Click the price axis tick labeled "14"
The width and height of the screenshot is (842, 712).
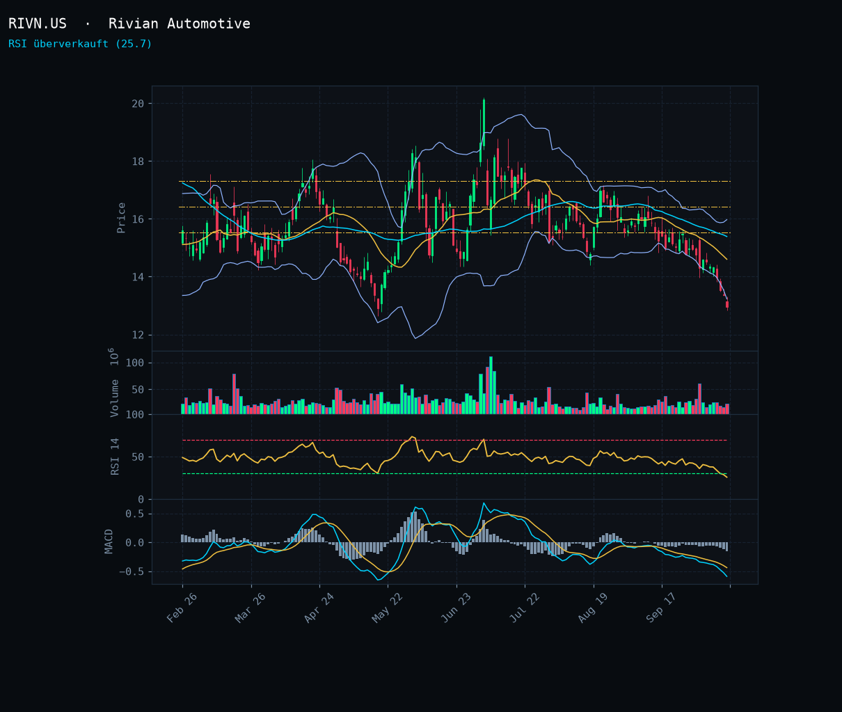(x=138, y=277)
